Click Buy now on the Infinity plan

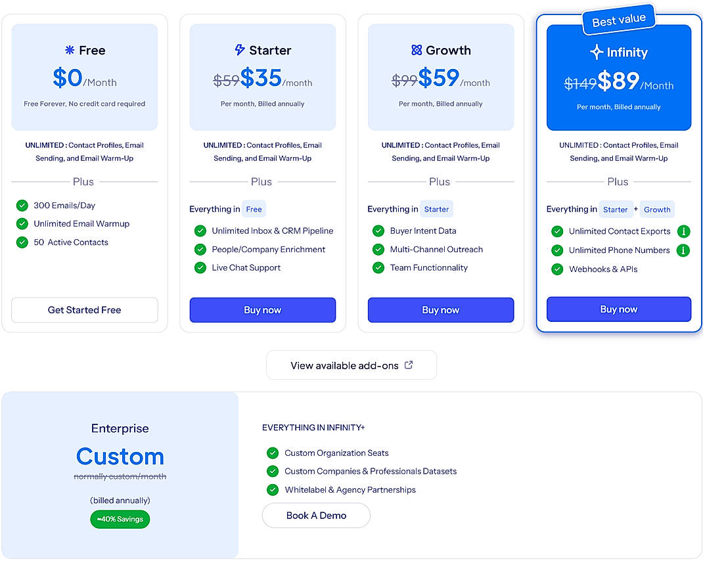pyautogui.click(x=619, y=309)
